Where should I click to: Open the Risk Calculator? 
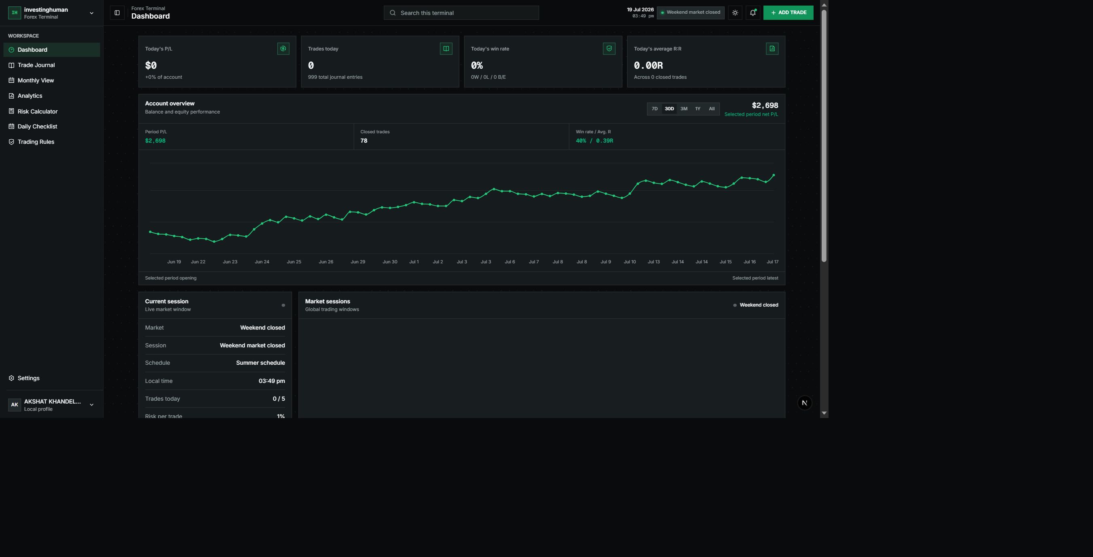pyautogui.click(x=52, y=111)
